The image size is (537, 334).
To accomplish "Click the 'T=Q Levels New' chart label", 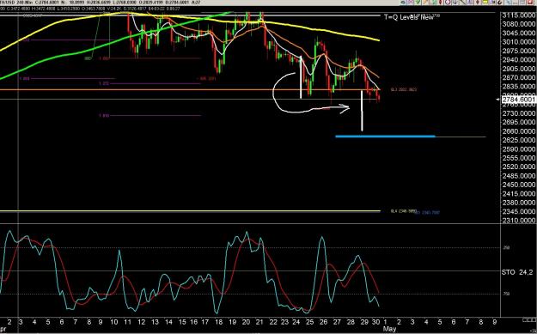I will (409, 17).
